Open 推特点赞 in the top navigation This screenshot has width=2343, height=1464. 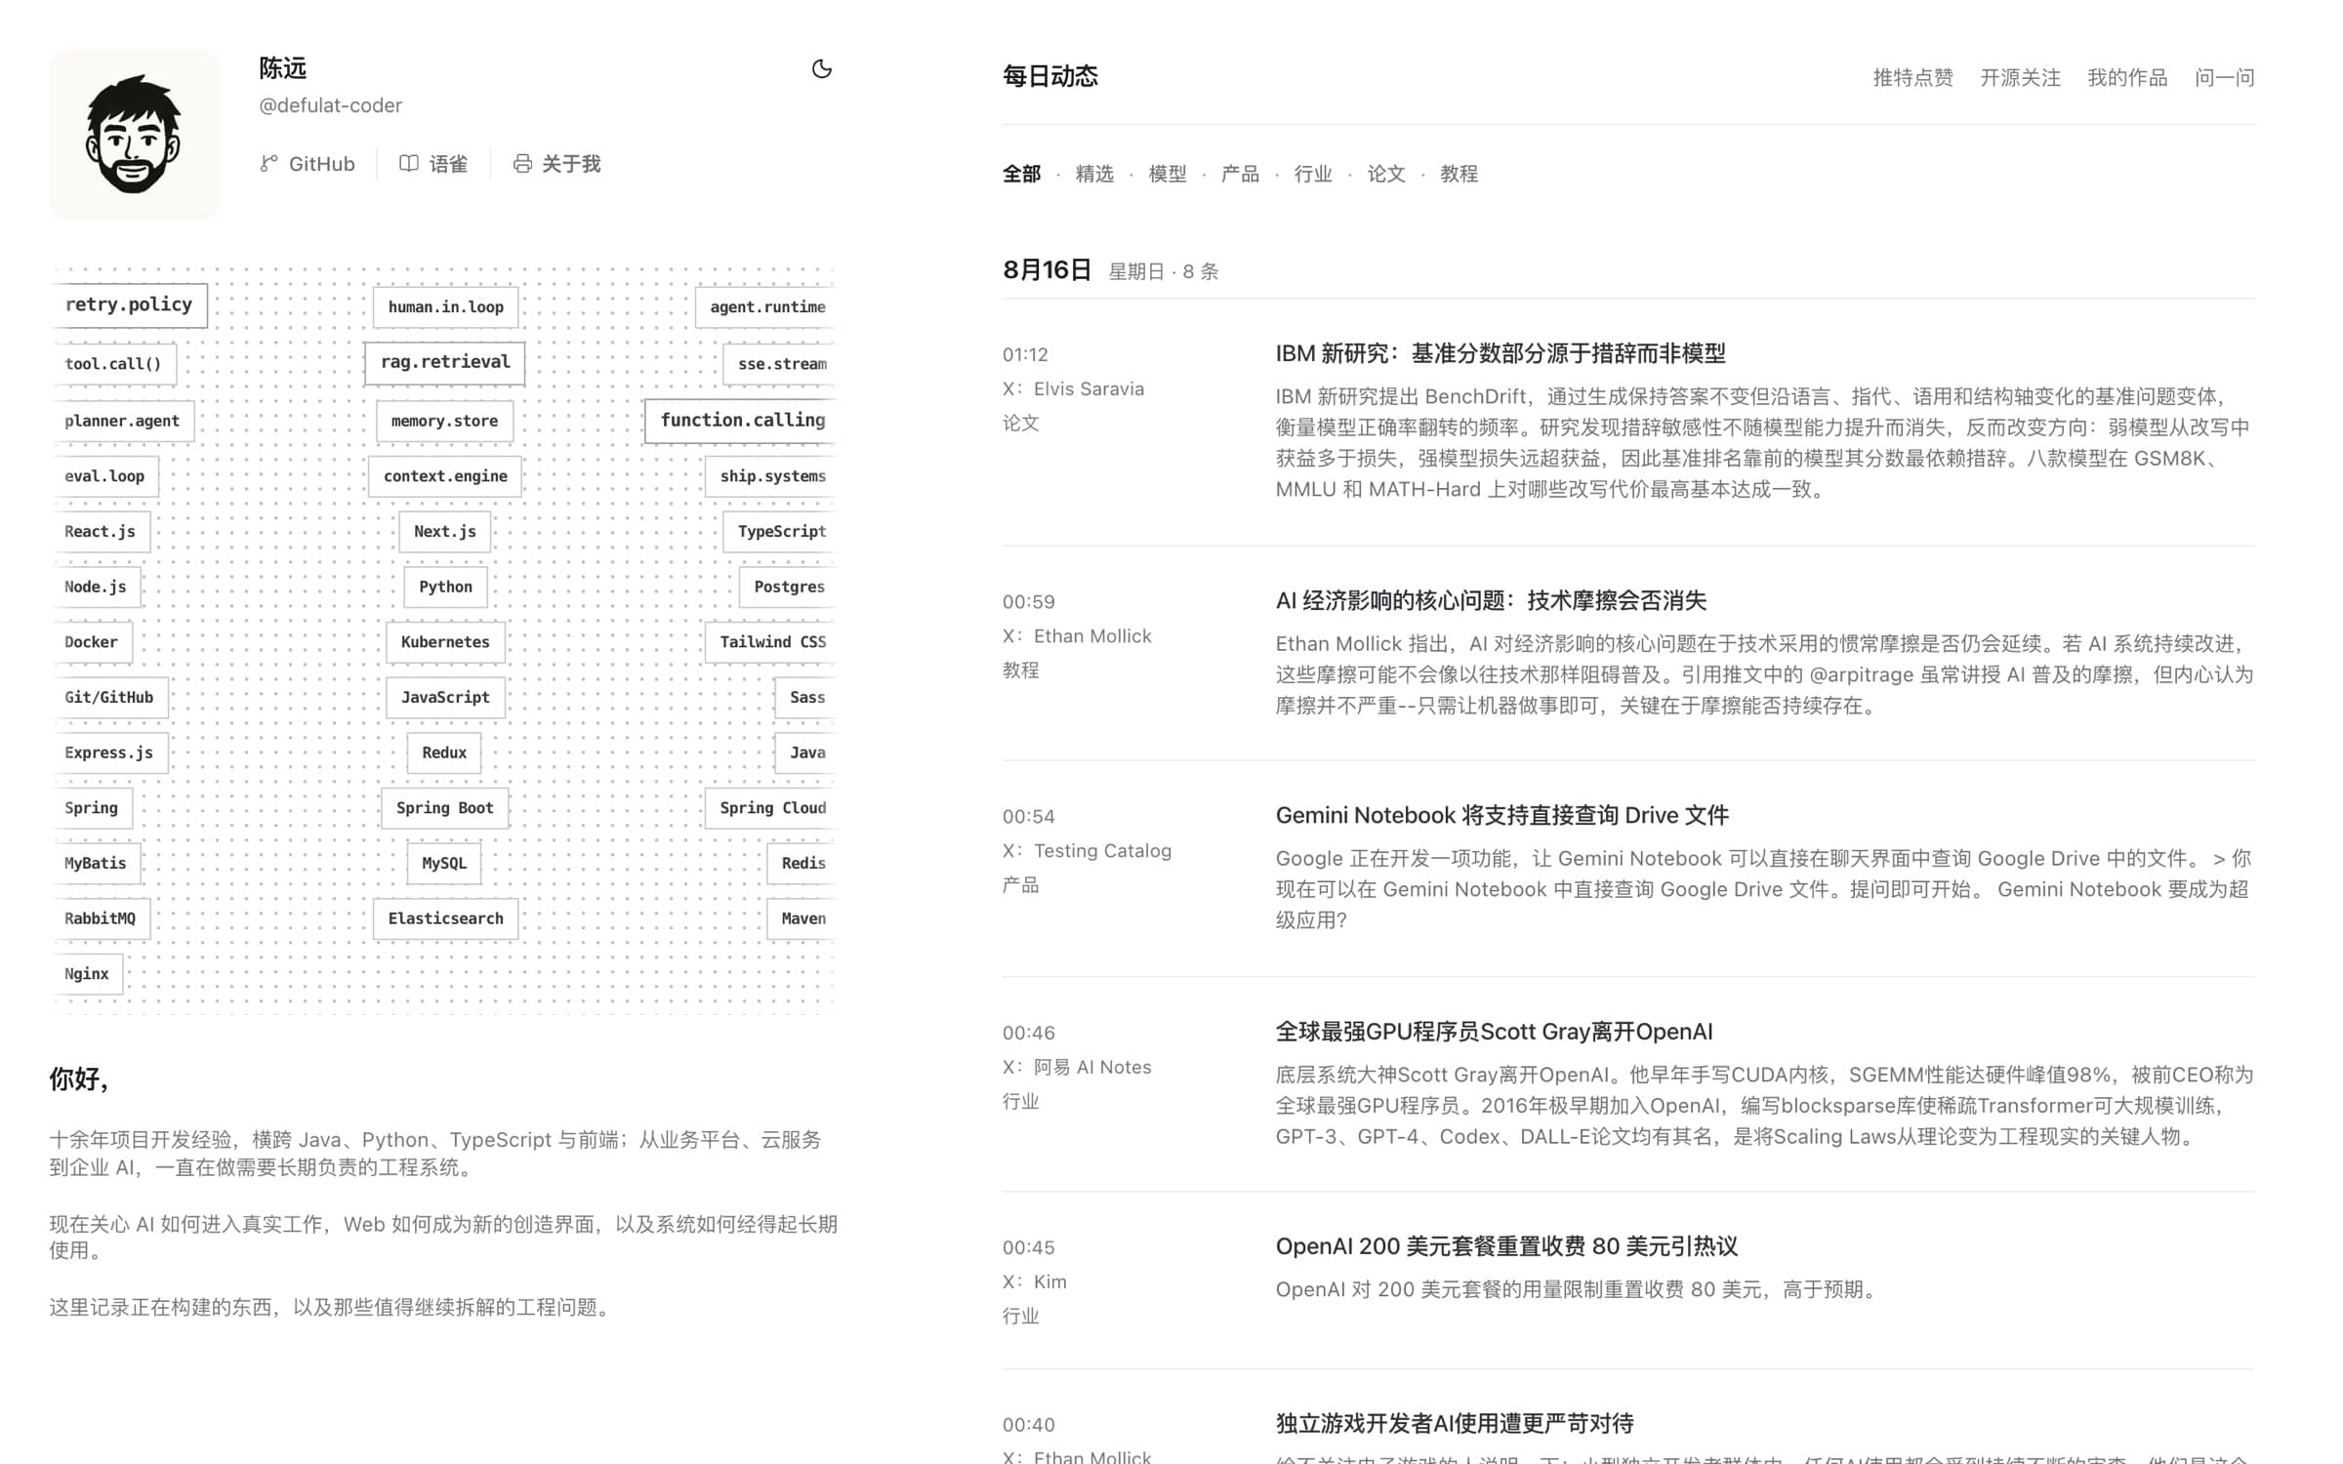click(1912, 78)
